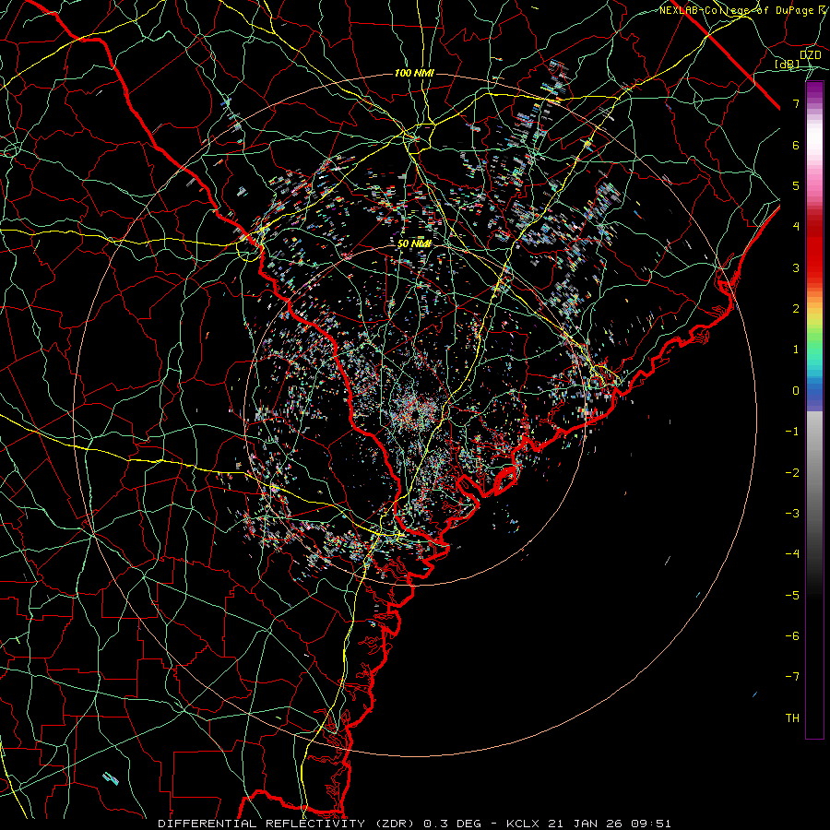This screenshot has height=830, width=830.
Task: Click the DZD product label above scale
Action: point(810,55)
